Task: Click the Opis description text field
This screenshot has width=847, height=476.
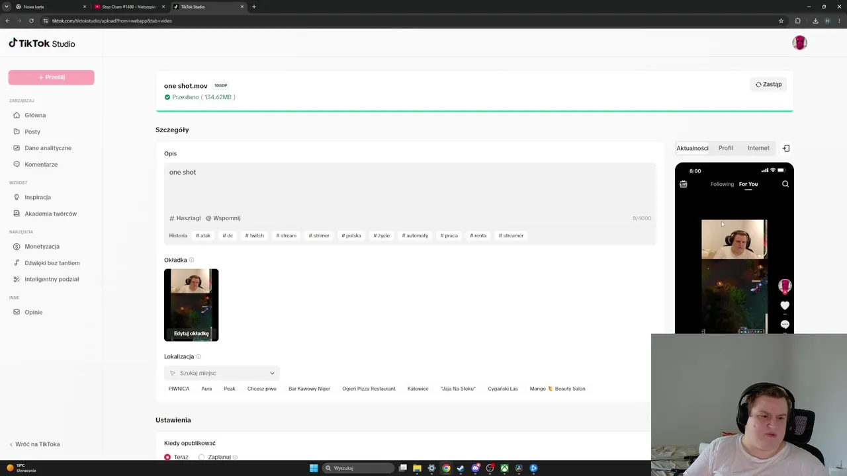Action: [410, 187]
